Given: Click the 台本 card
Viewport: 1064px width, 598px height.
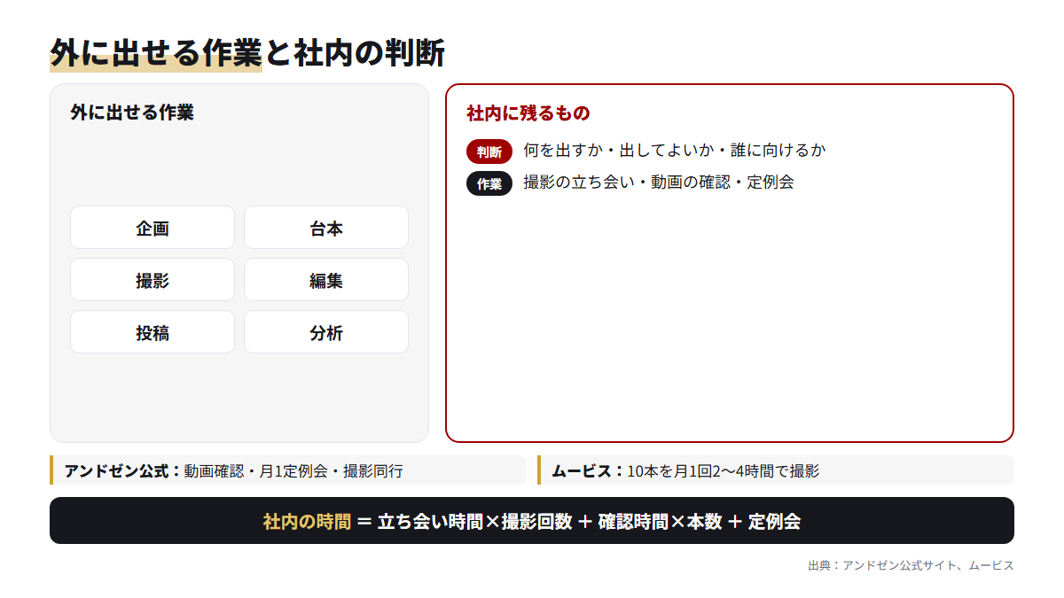Looking at the screenshot, I should click(326, 228).
